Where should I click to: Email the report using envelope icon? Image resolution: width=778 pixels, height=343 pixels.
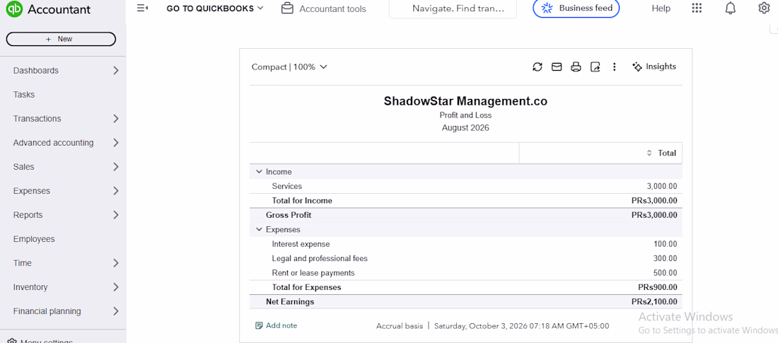pos(557,66)
